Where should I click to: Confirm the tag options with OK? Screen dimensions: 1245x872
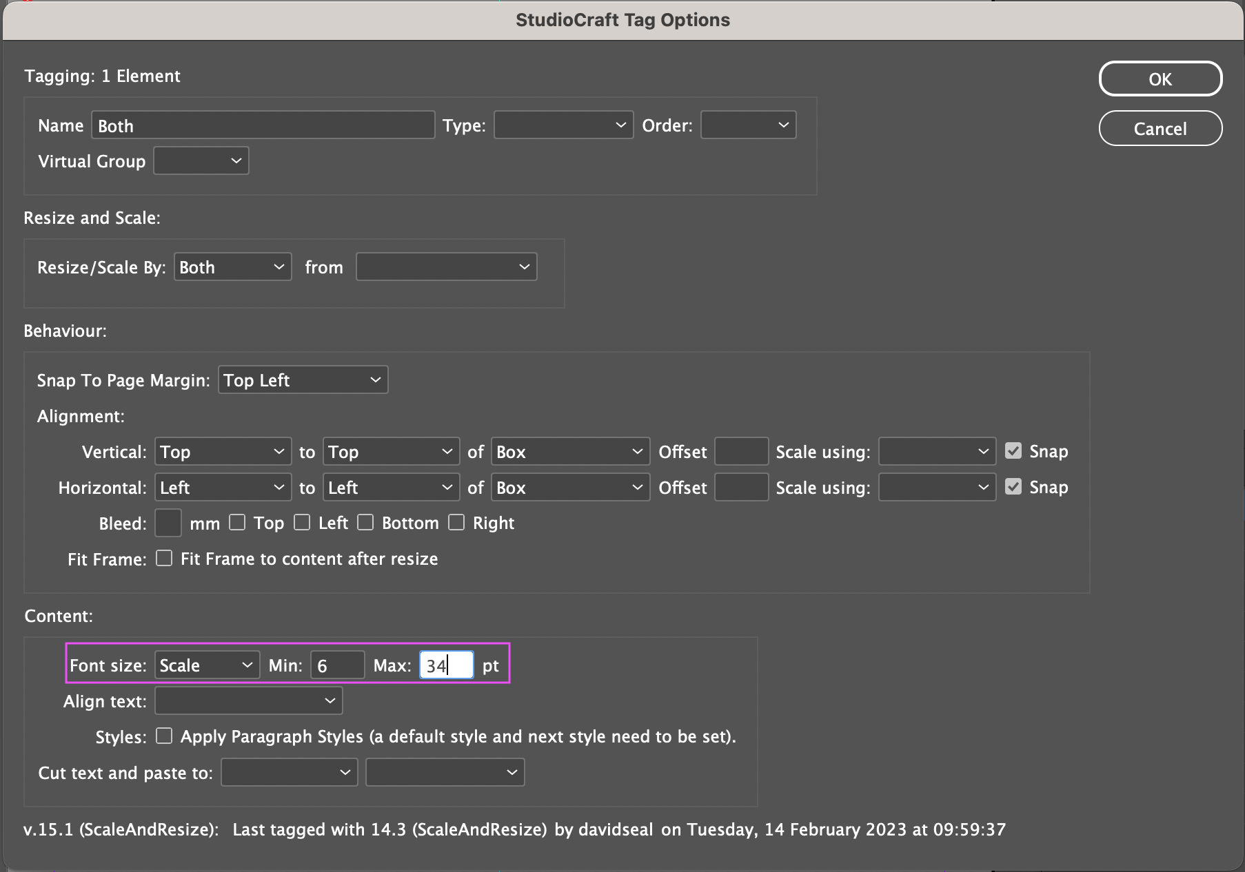1160,79
